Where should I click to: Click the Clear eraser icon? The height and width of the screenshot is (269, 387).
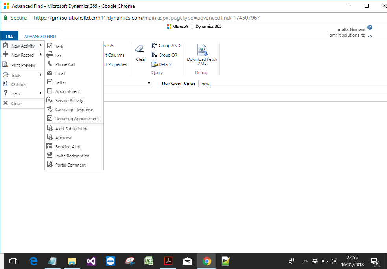point(140,48)
